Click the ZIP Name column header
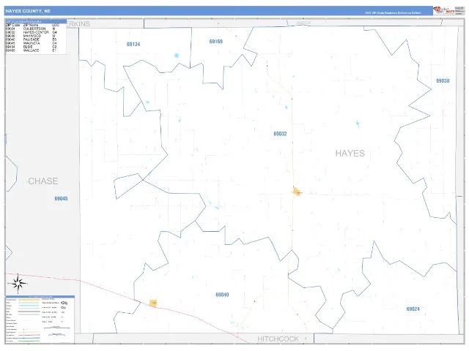The height and width of the screenshot is (351, 469). coord(31,25)
